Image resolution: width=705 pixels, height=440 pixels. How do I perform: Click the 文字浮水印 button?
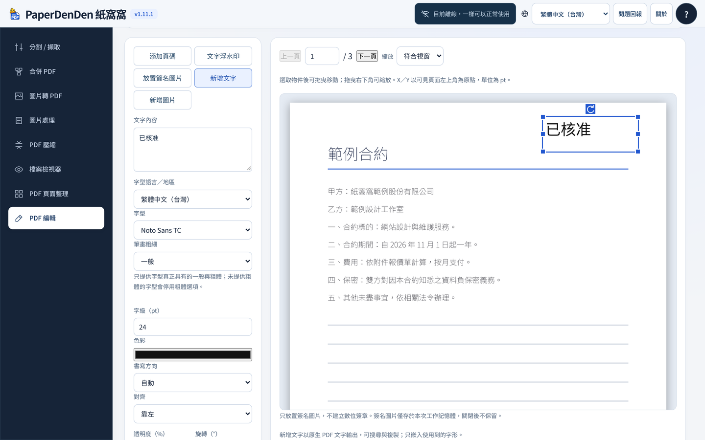[x=223, y=56]
